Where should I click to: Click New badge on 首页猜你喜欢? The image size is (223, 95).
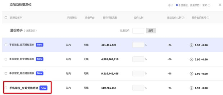click(40, 45)
